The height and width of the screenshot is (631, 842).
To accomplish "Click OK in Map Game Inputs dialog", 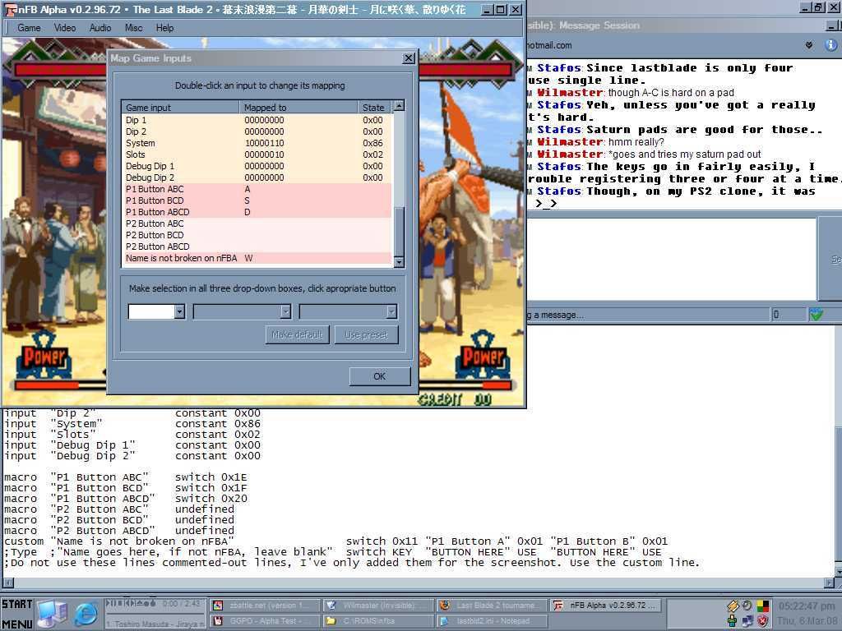I will [x=380, y=376].
